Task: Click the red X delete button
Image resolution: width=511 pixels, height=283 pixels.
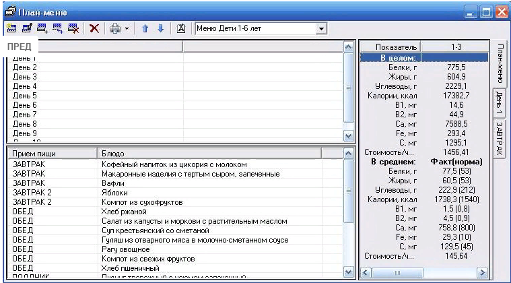Action: 95,29
